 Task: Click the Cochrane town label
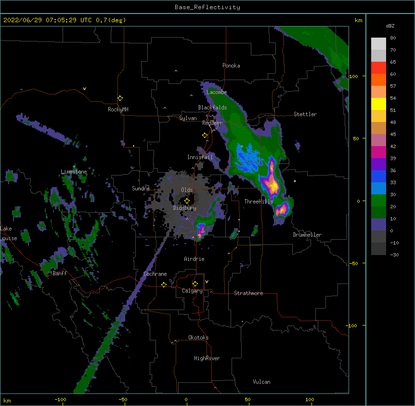coord(155,274)
